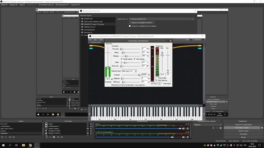Open the Справка menu
Screen dimensions: 264x148
[x=75, y=5]
